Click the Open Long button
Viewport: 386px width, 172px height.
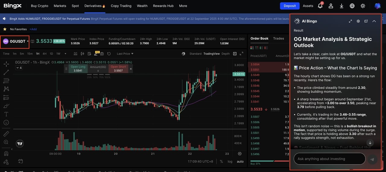tap(78, 69)
